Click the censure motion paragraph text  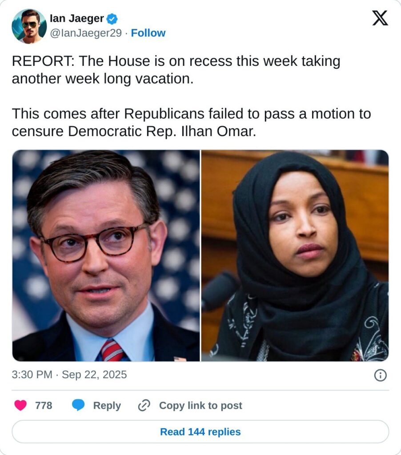[x=191, y=123]
